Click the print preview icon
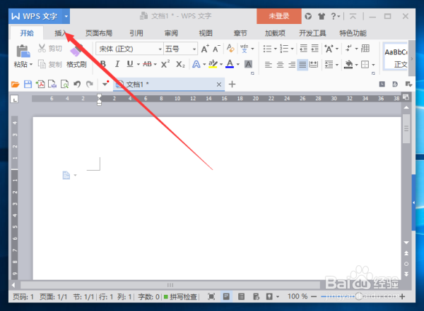This screenshot has width=424, height=311. pos(64,85)
